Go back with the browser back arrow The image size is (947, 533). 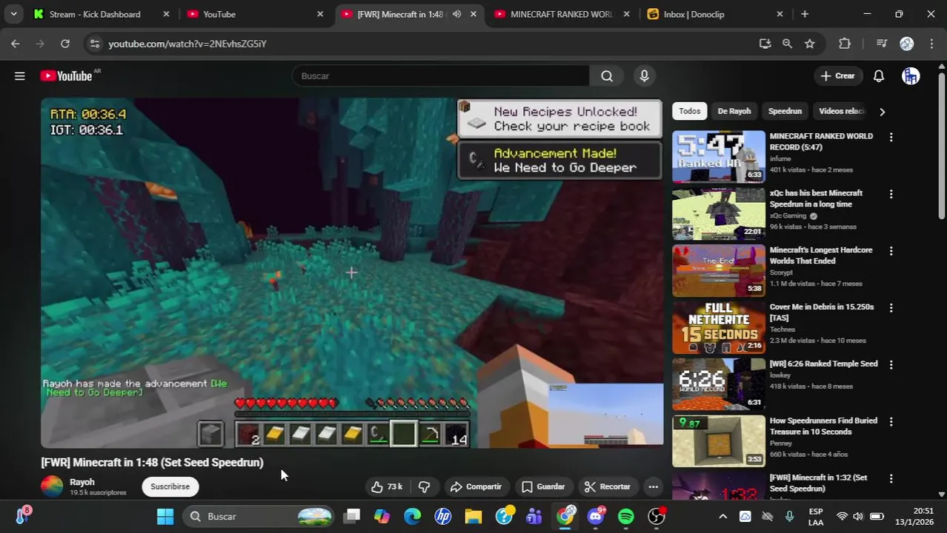16,44
